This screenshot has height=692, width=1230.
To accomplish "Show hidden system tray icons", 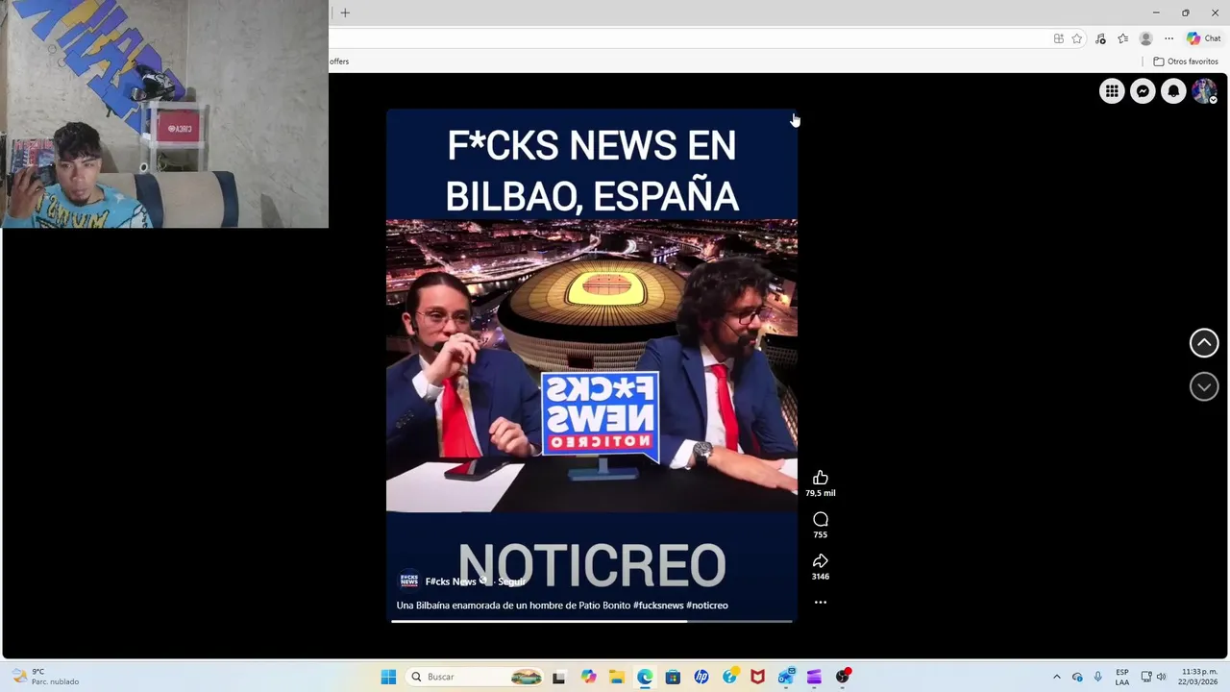I will pos(1057,677).
